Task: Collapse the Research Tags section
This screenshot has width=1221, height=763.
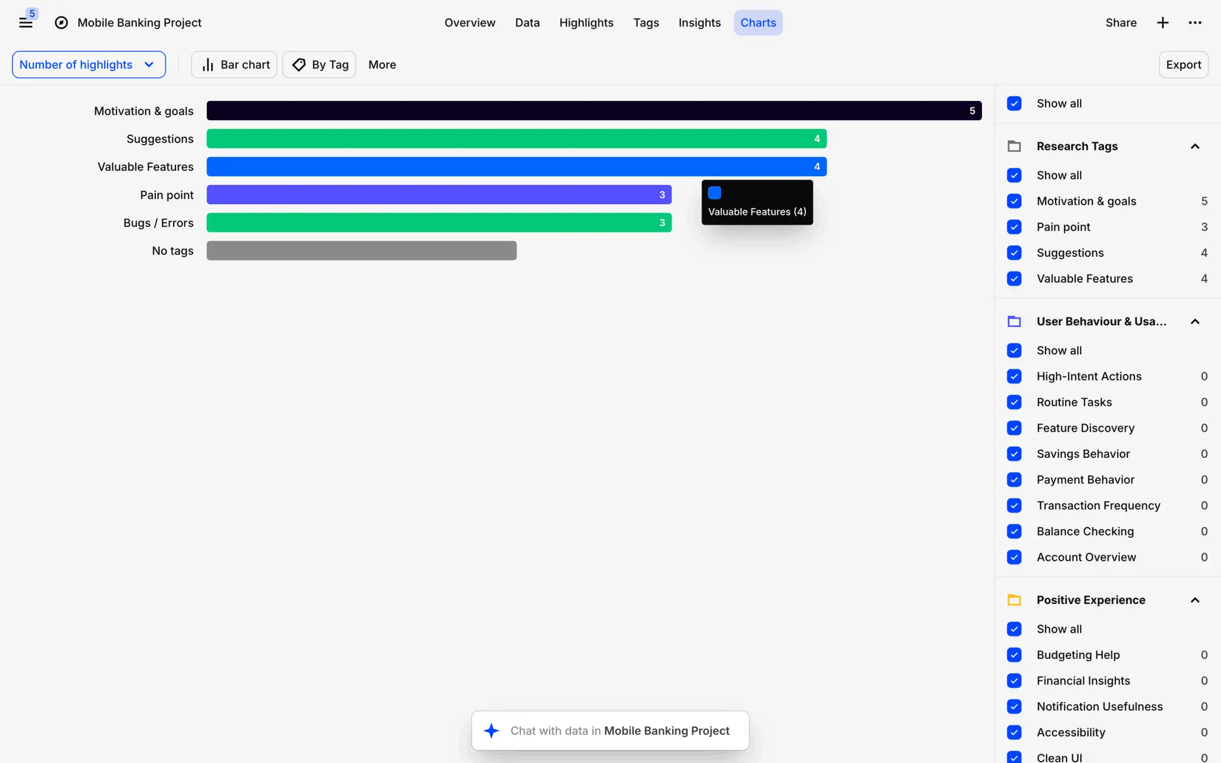Action: coord(1195,146)
